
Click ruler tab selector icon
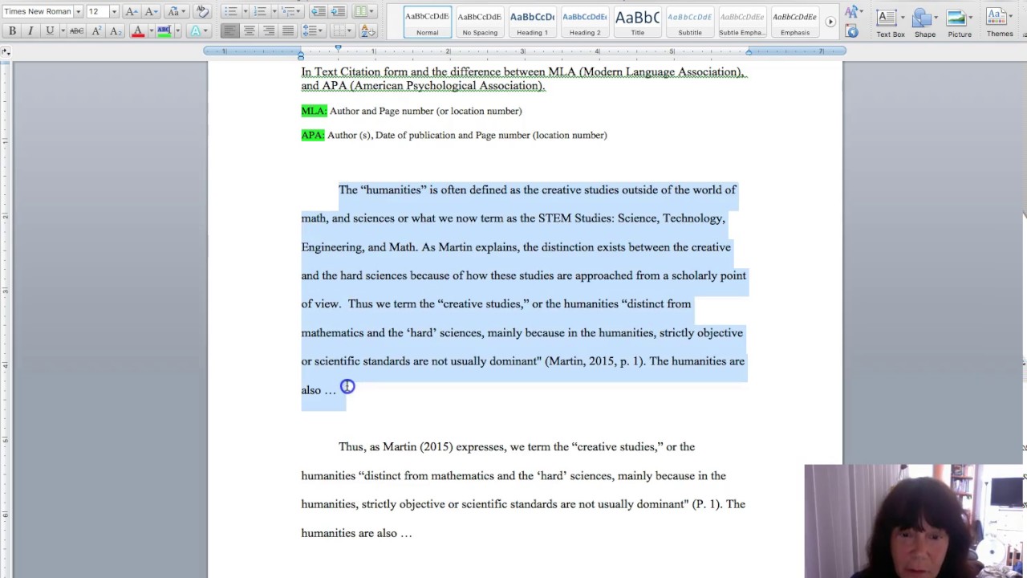click(x=6, y=51)
